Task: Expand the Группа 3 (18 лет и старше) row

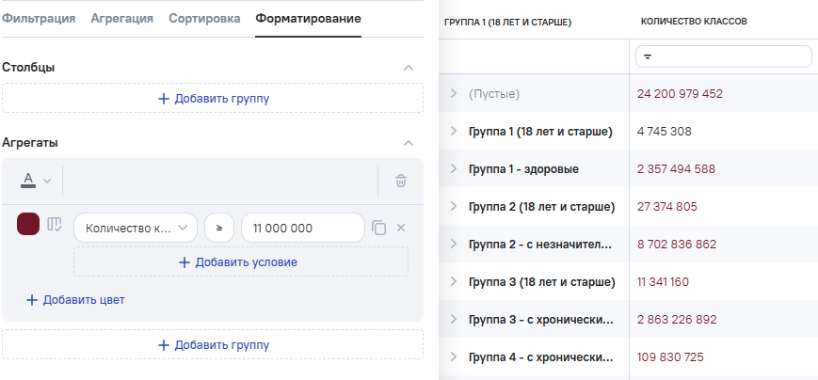Action: click(453, 282)
